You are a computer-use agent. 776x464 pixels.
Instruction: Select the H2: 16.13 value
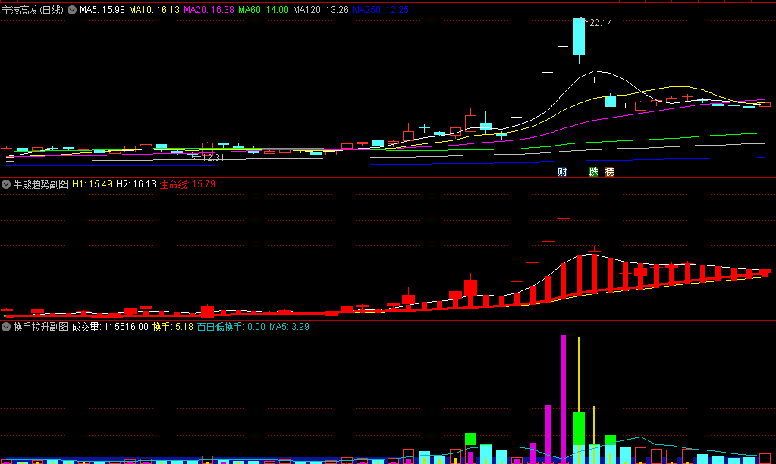(x=136, y=184)
